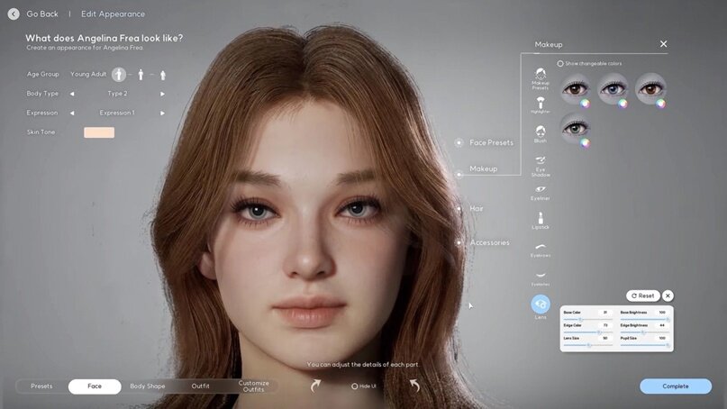Select the middle age group figure

pos(141,74)
